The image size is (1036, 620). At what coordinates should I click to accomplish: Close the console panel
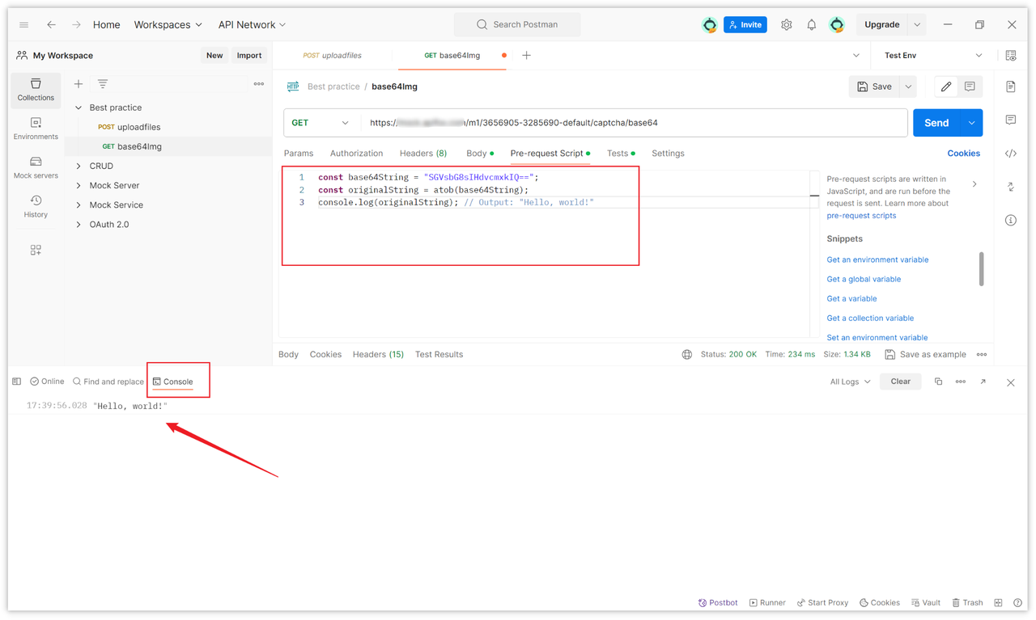(1010, 382)
